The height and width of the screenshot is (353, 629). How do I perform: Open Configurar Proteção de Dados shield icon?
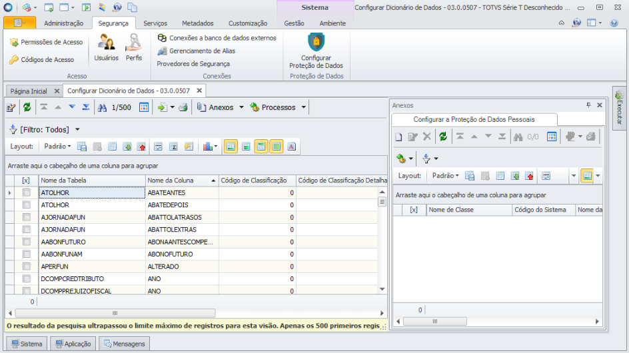[x=316, y=42]
